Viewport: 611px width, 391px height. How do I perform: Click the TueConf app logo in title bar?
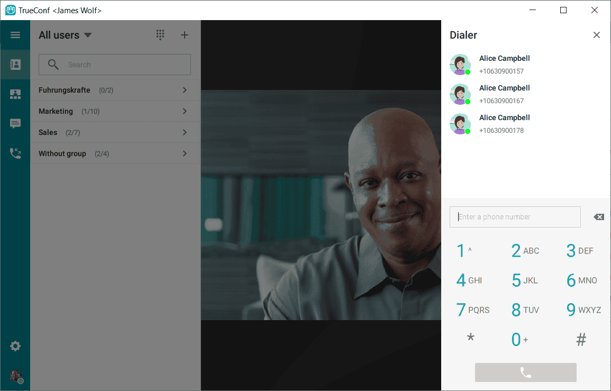pyautogui.click(x=11, y=10)
